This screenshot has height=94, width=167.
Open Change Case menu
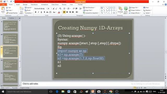pyautogui.click(x=55, y=12)
